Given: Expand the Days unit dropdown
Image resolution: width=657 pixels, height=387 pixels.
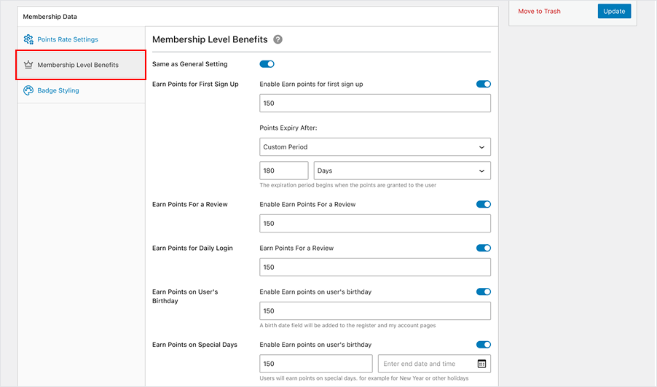Looking at the screenshot, I should coord(401,171).
